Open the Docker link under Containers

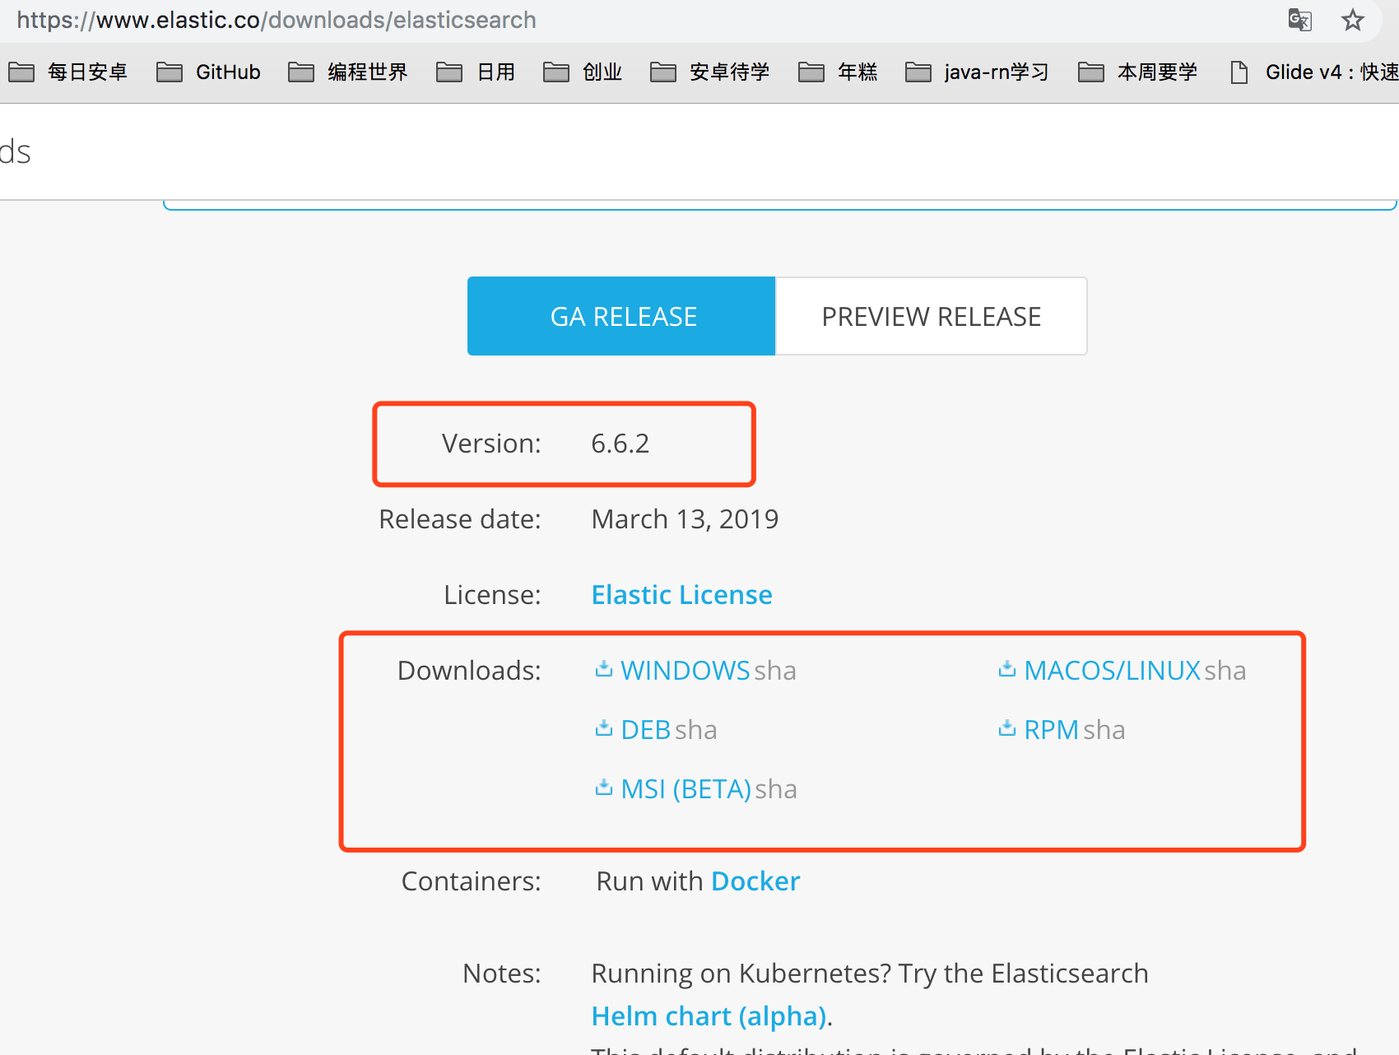pyautogui.click(x=755, y=881)
